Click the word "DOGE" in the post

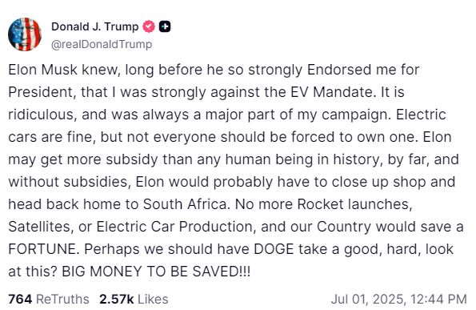(274, 249)
